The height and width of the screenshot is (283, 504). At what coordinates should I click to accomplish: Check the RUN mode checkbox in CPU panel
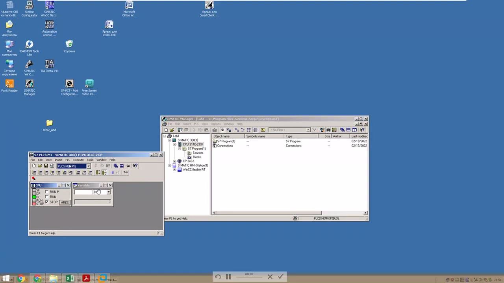[47, 197]
